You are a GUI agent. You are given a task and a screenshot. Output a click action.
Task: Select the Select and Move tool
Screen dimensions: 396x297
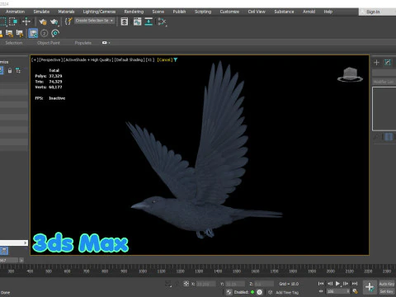pyautogui.click(x=26, y=21)
